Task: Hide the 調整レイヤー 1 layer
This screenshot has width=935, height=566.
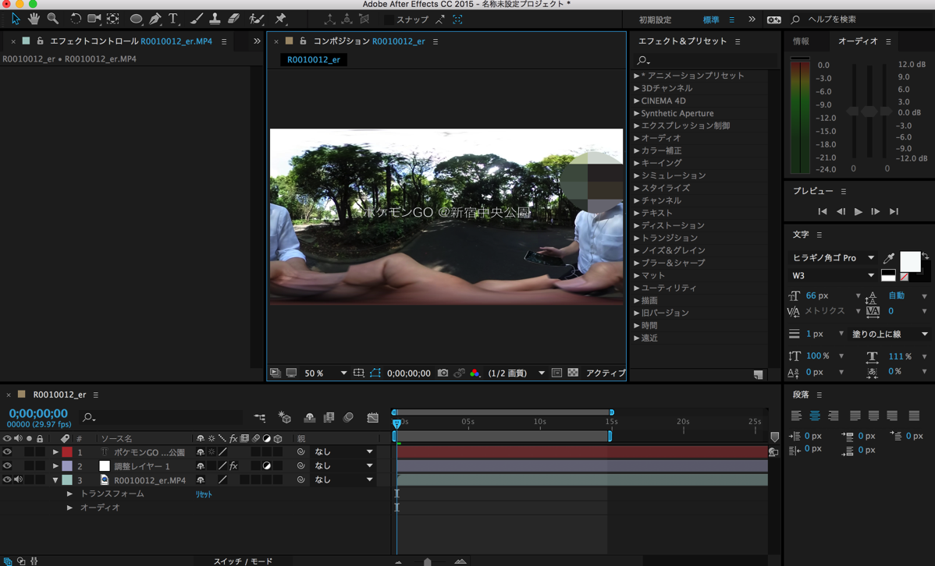Action: point(7,466)
